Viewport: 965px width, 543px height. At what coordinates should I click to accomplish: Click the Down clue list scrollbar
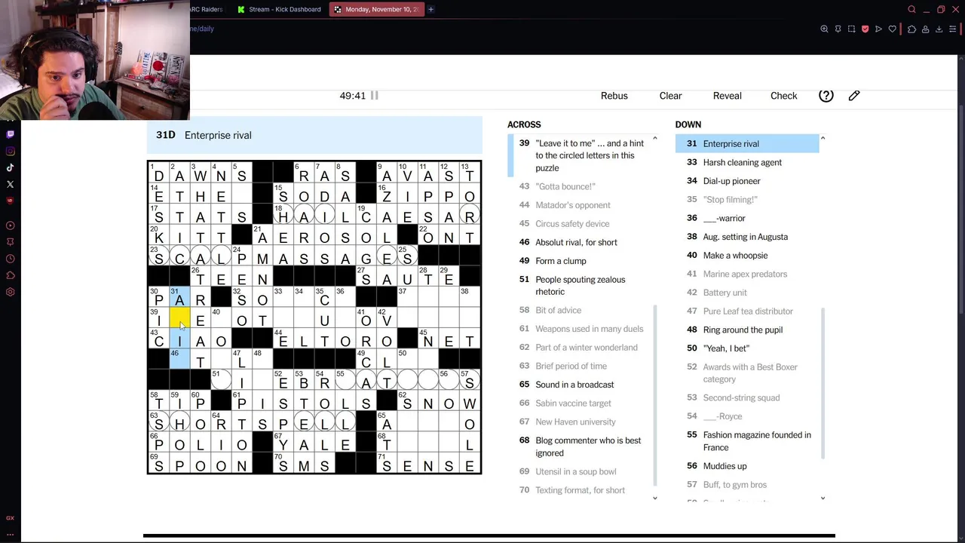point(823,383)
